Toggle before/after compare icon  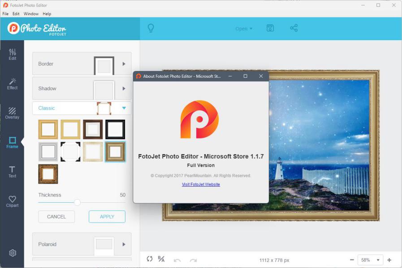(161, 259)
